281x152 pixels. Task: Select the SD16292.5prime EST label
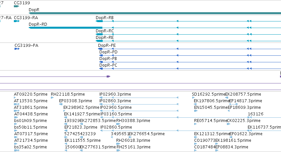[x=209, y=94]
